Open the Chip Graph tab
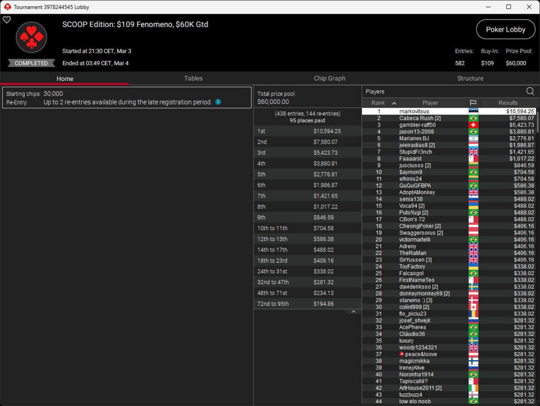The image size is (540, 406). pos(330,78)
